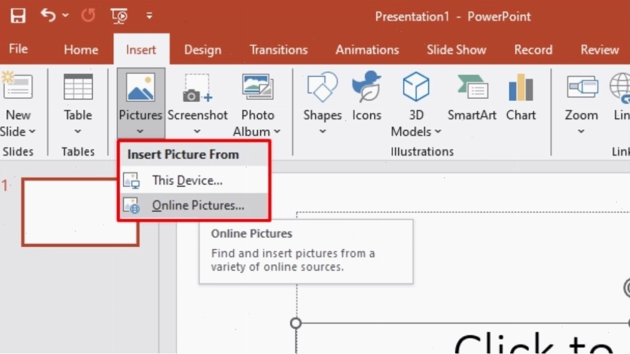
Task: Save the presentation with the disk icon
Action: pyautogui.click(x=18, y=16)
